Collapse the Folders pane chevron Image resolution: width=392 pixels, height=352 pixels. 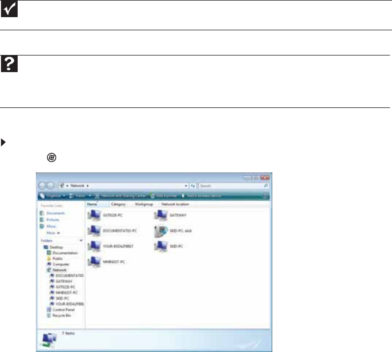click(x=81, y=241)
